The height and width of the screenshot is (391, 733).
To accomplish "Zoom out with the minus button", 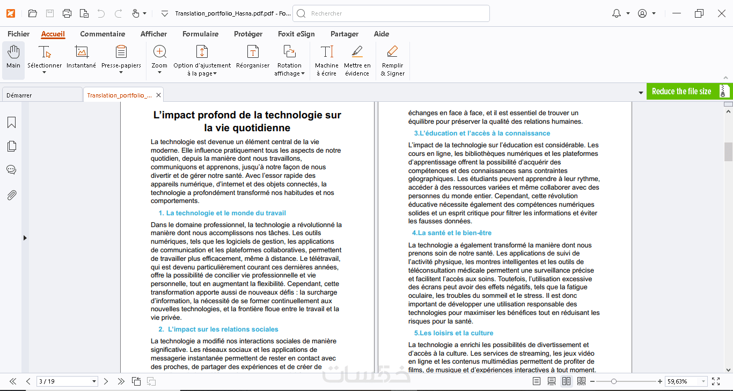I will (x=593, y=381).
